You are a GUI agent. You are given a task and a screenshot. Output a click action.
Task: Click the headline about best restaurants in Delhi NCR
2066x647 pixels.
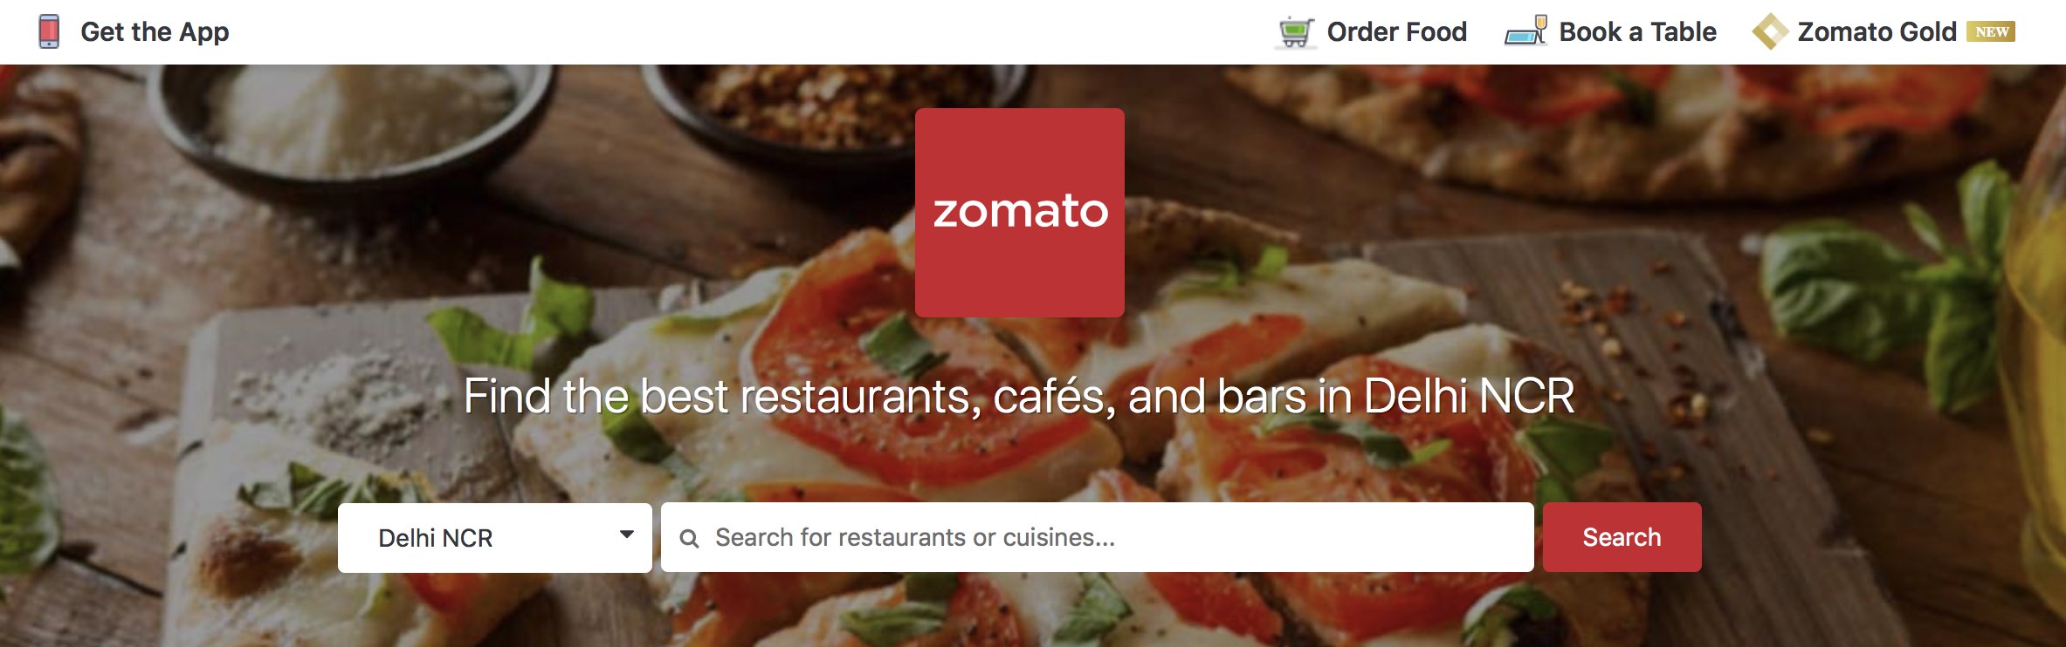pyautogui.click(x=1019, y=396)
